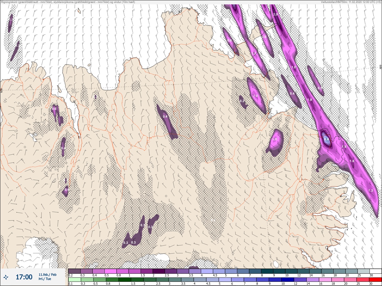
Task: Click the '0.1' label in bottom legend row
Action: pos(70,284)
